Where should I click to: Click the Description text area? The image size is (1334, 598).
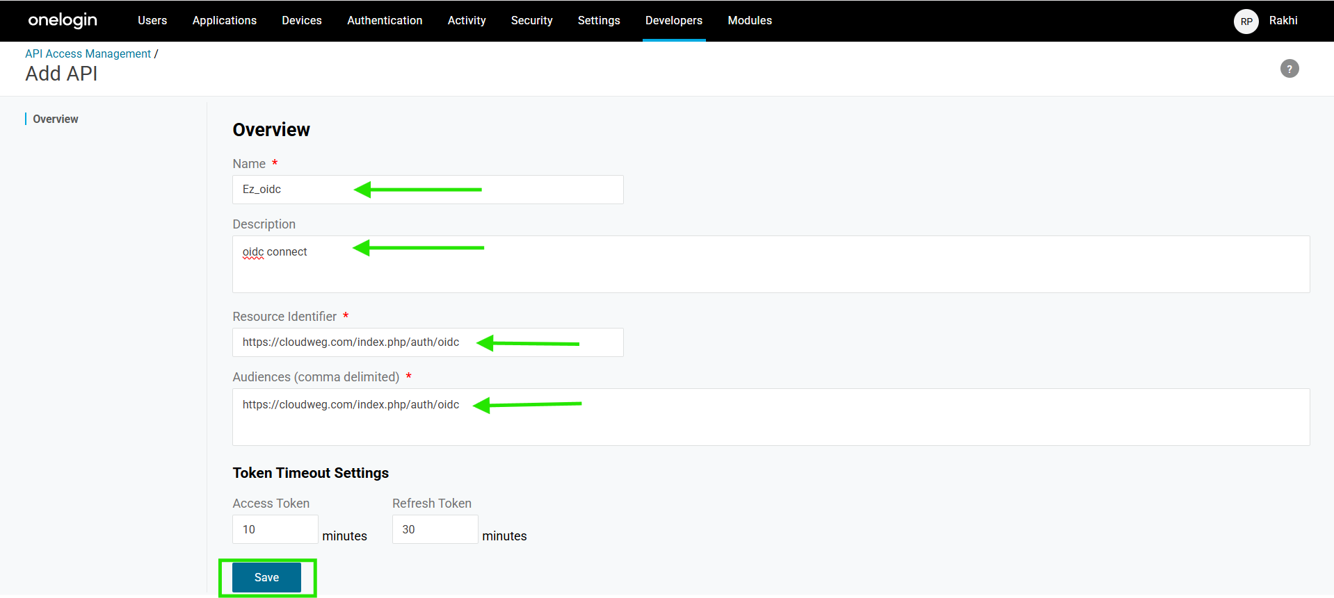point(771,265)
